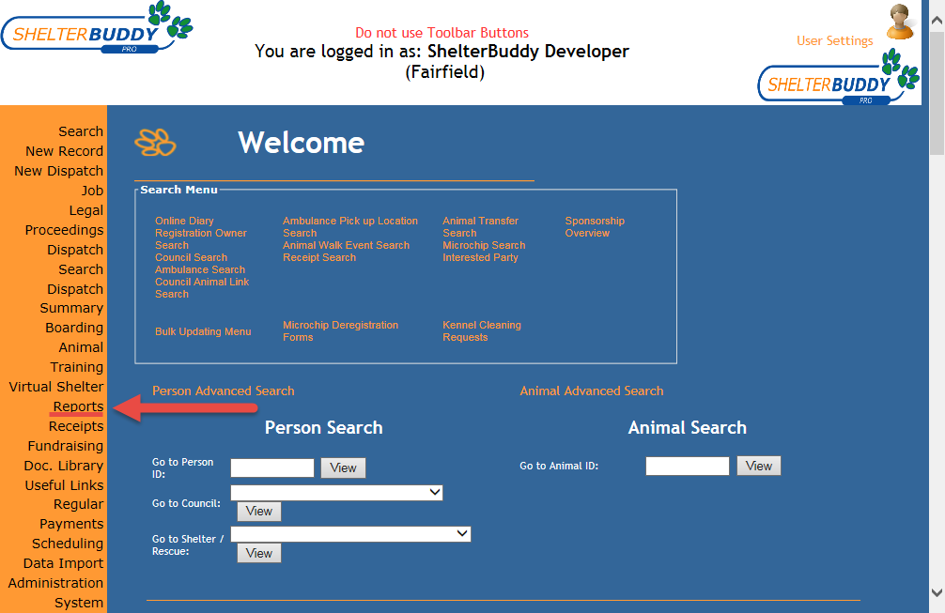
Task: Open Microchip Search from the Search Menu
Action: (484, 245)
